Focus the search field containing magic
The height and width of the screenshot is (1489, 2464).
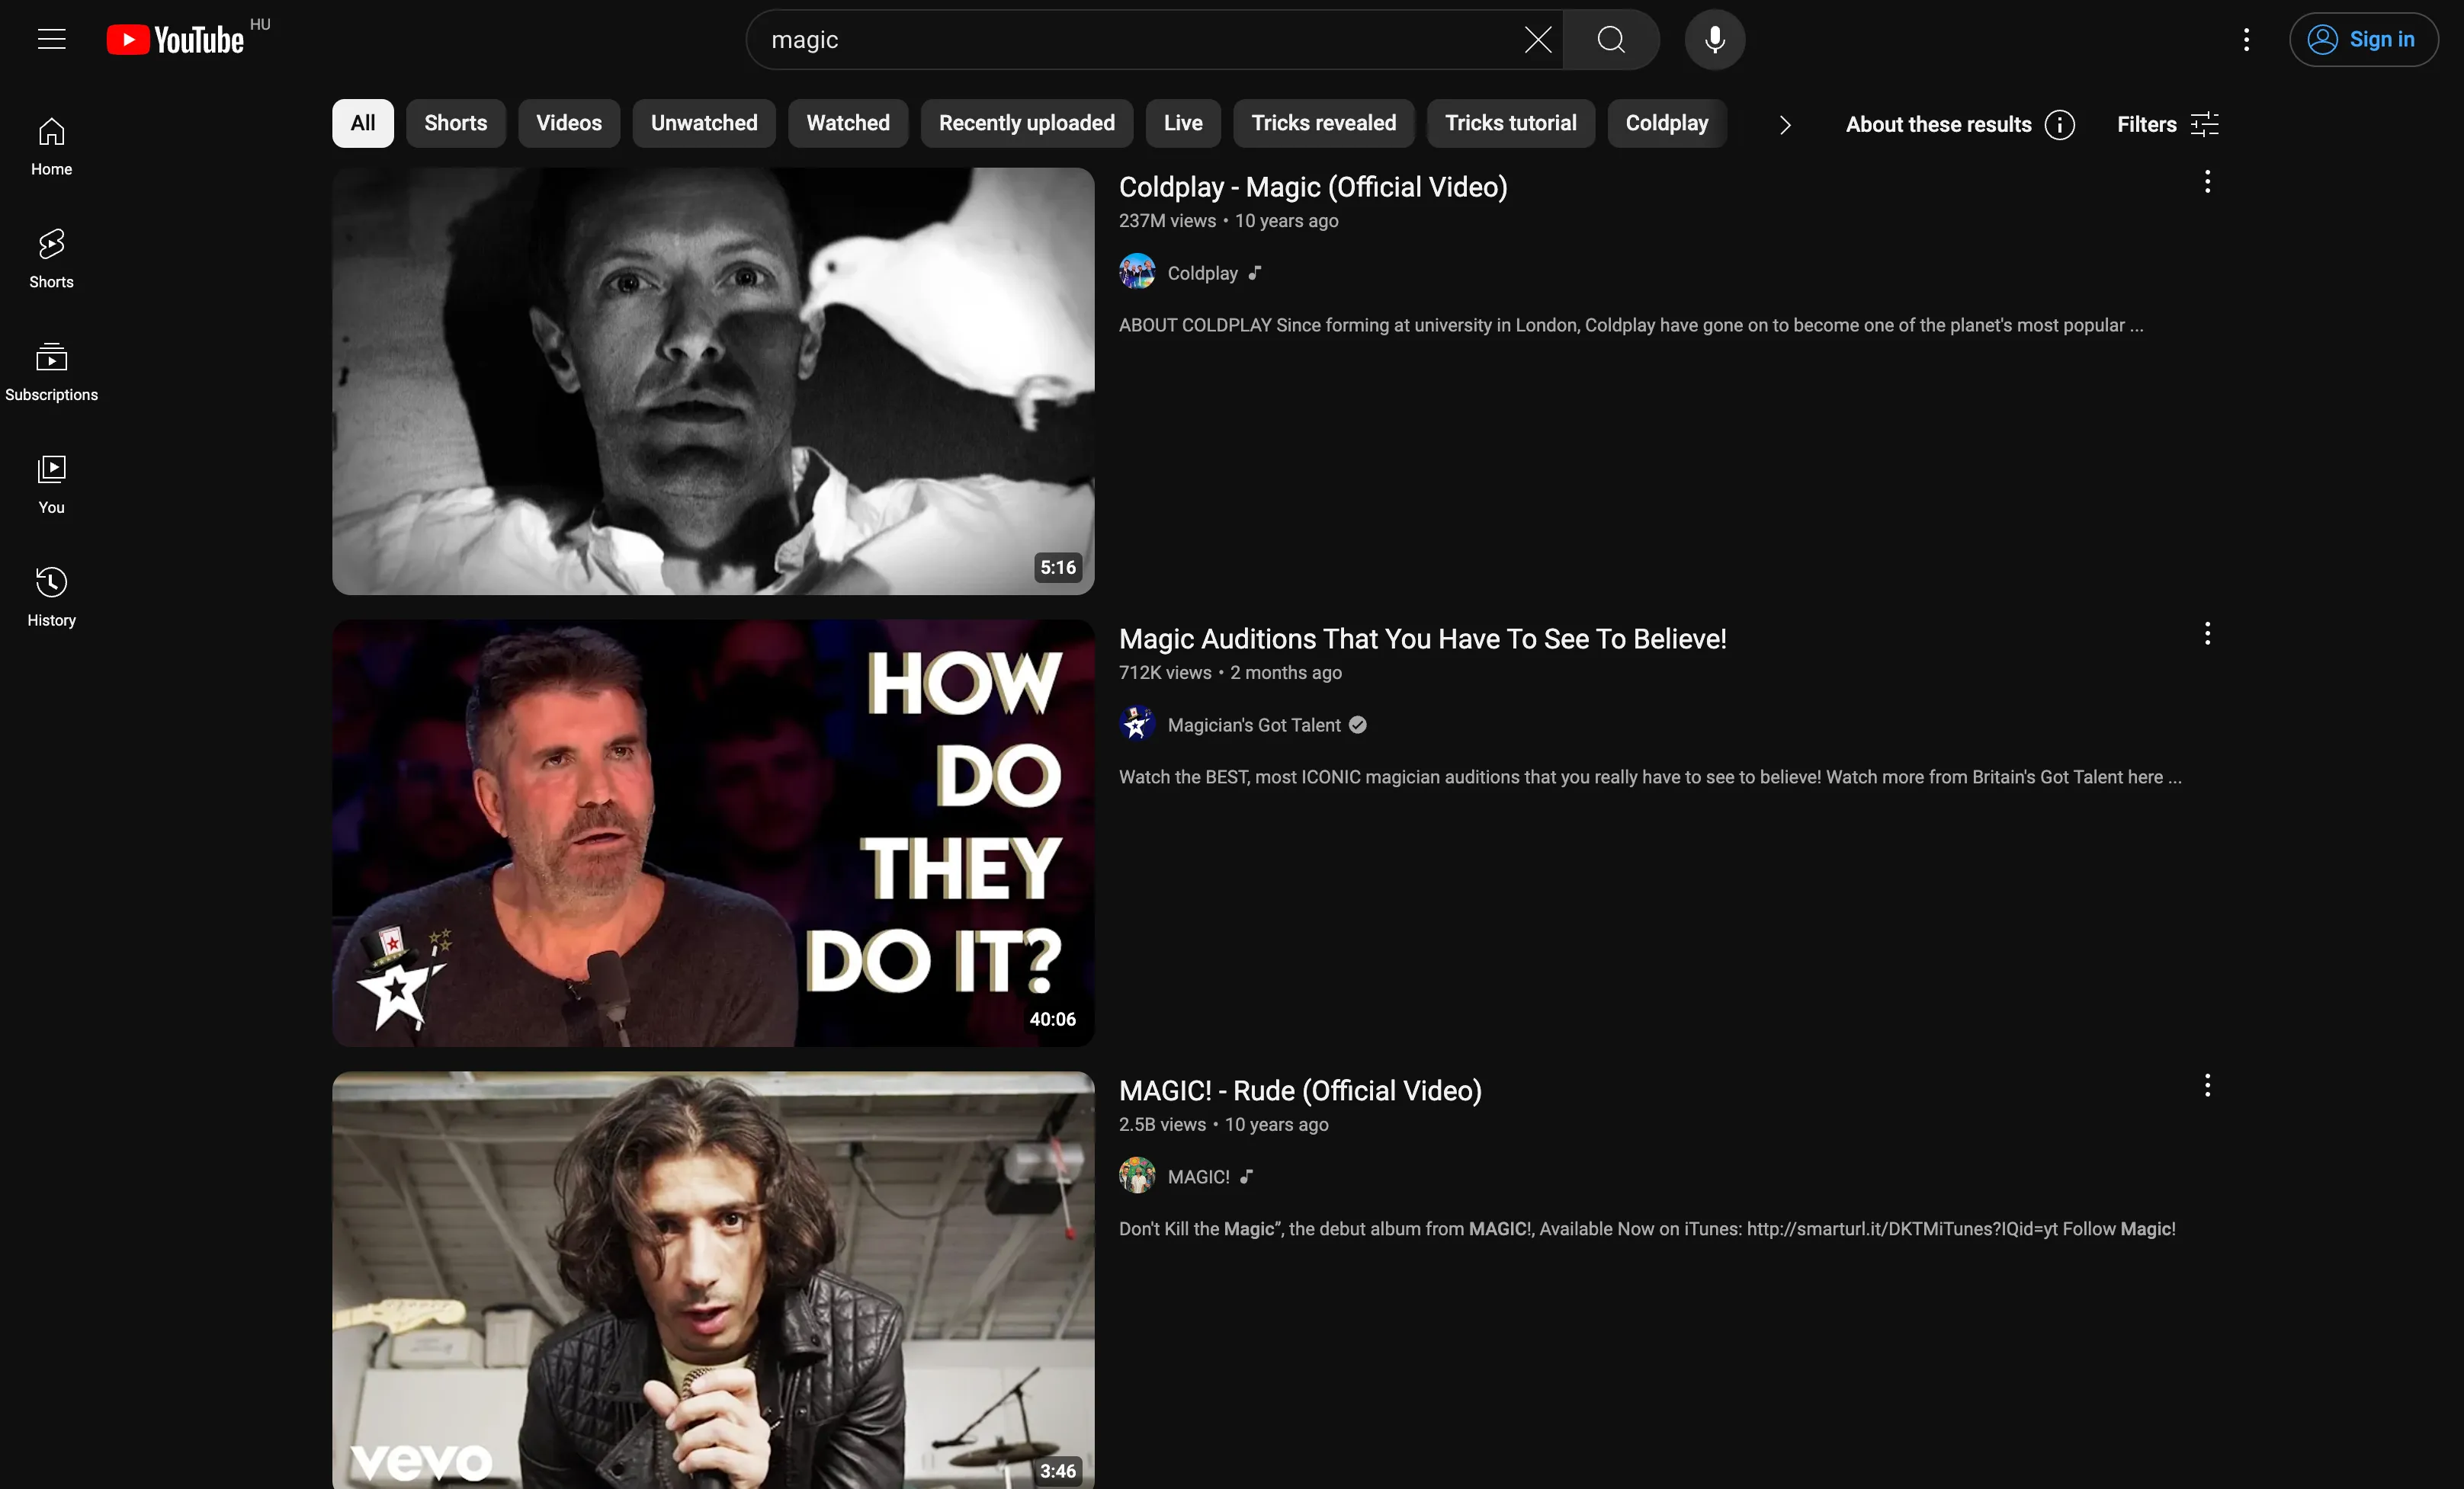point(1140,40)
